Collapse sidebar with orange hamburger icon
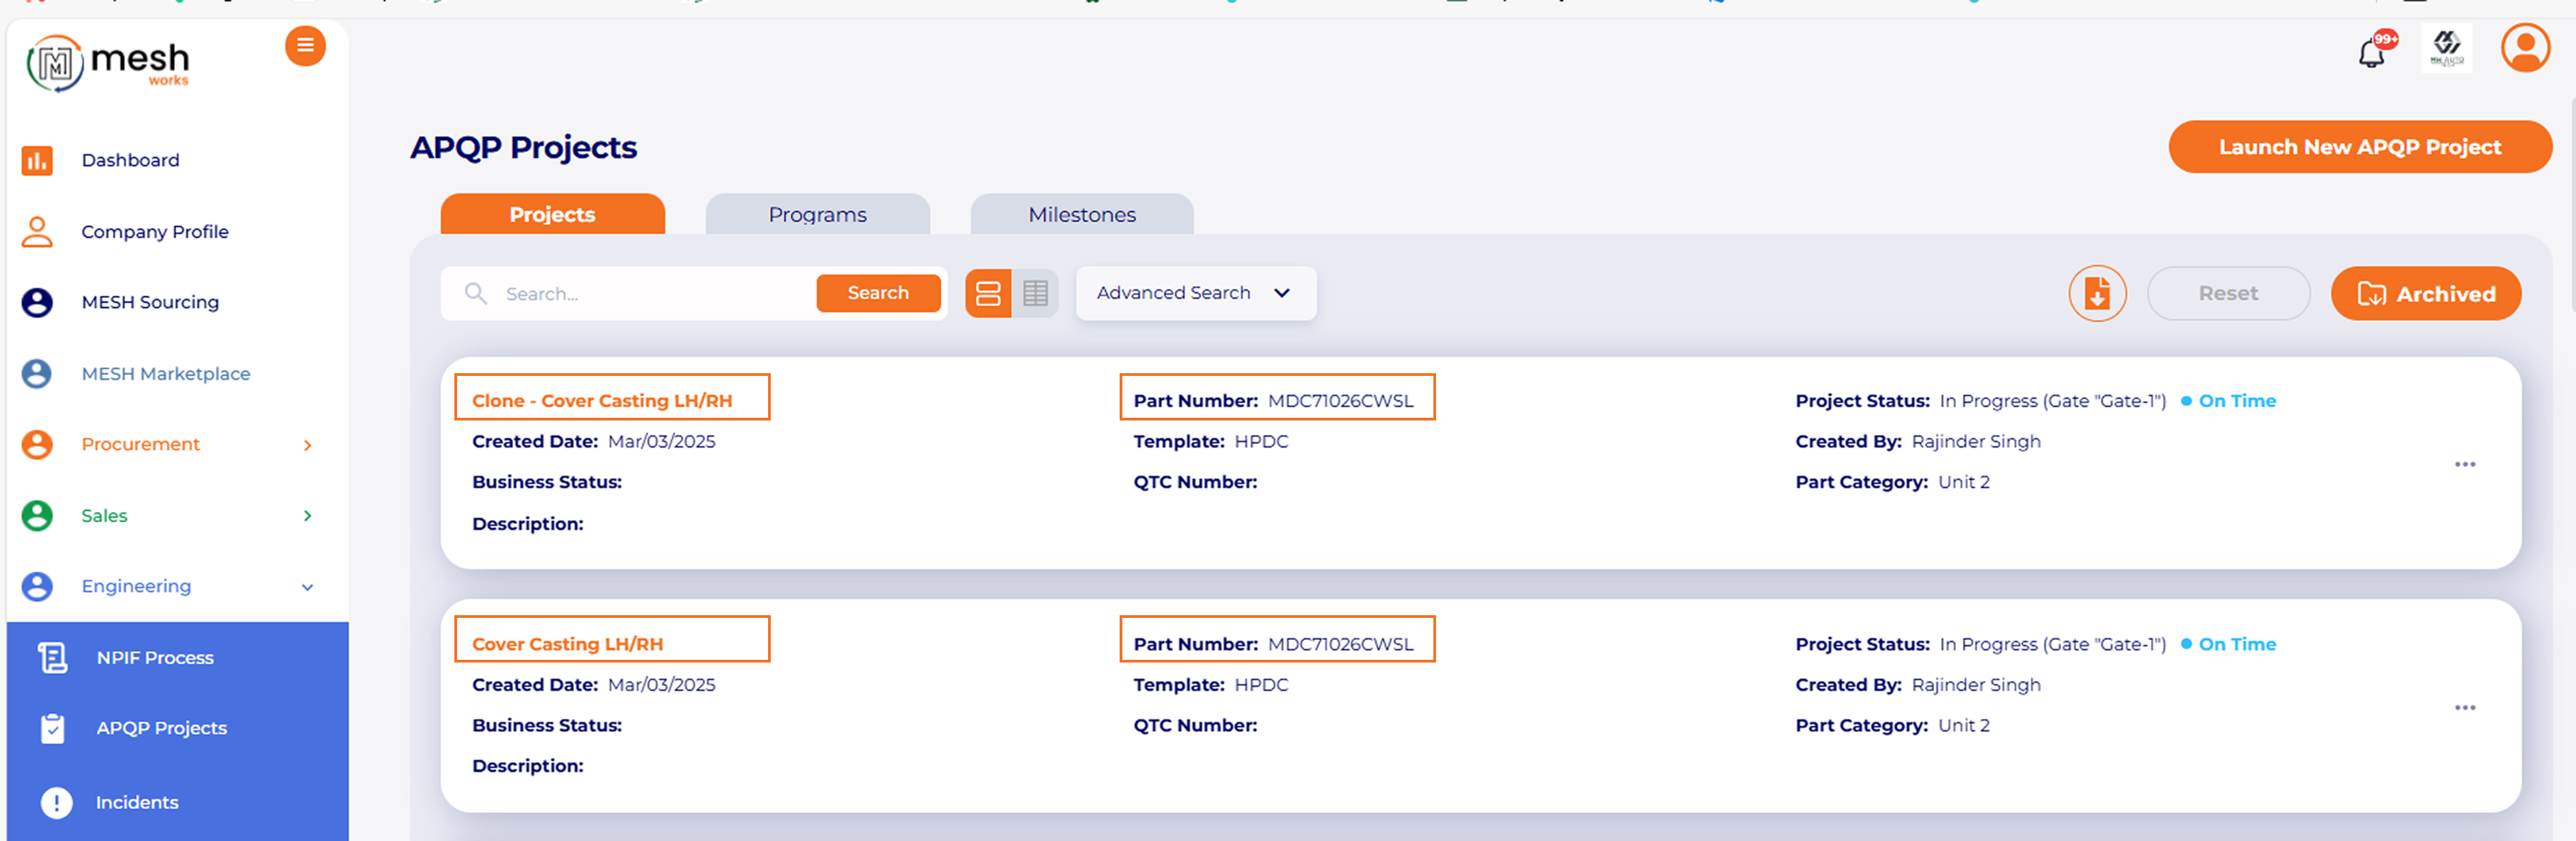This screenshot has height=841, width=2576. pyautogui.click(x=305, y=46)
